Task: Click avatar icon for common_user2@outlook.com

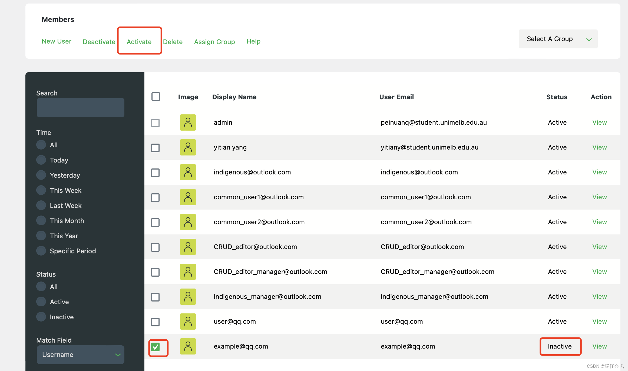Action: 188,222
